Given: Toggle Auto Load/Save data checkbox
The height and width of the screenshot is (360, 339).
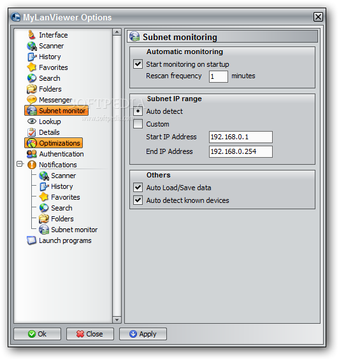Looking at the screenshot, I should pos(138,188).
